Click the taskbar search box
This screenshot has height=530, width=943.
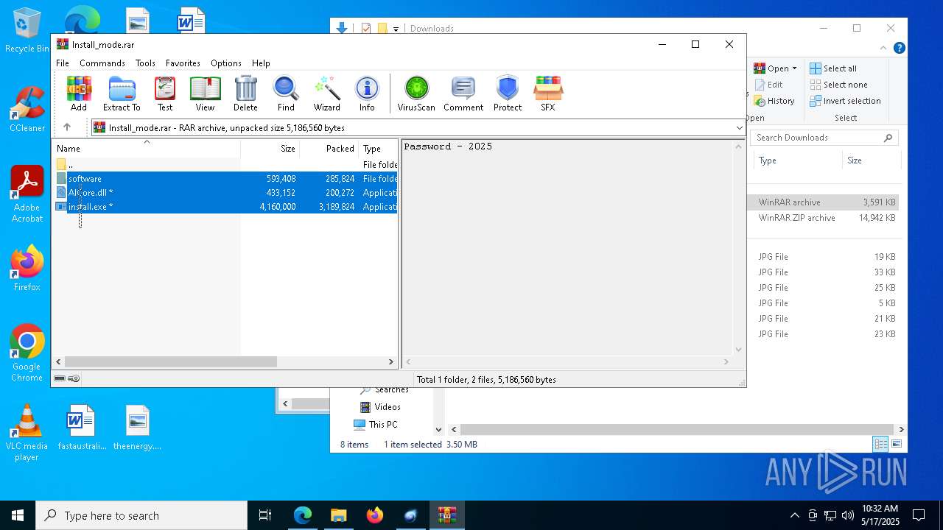[x=141, y=515]
